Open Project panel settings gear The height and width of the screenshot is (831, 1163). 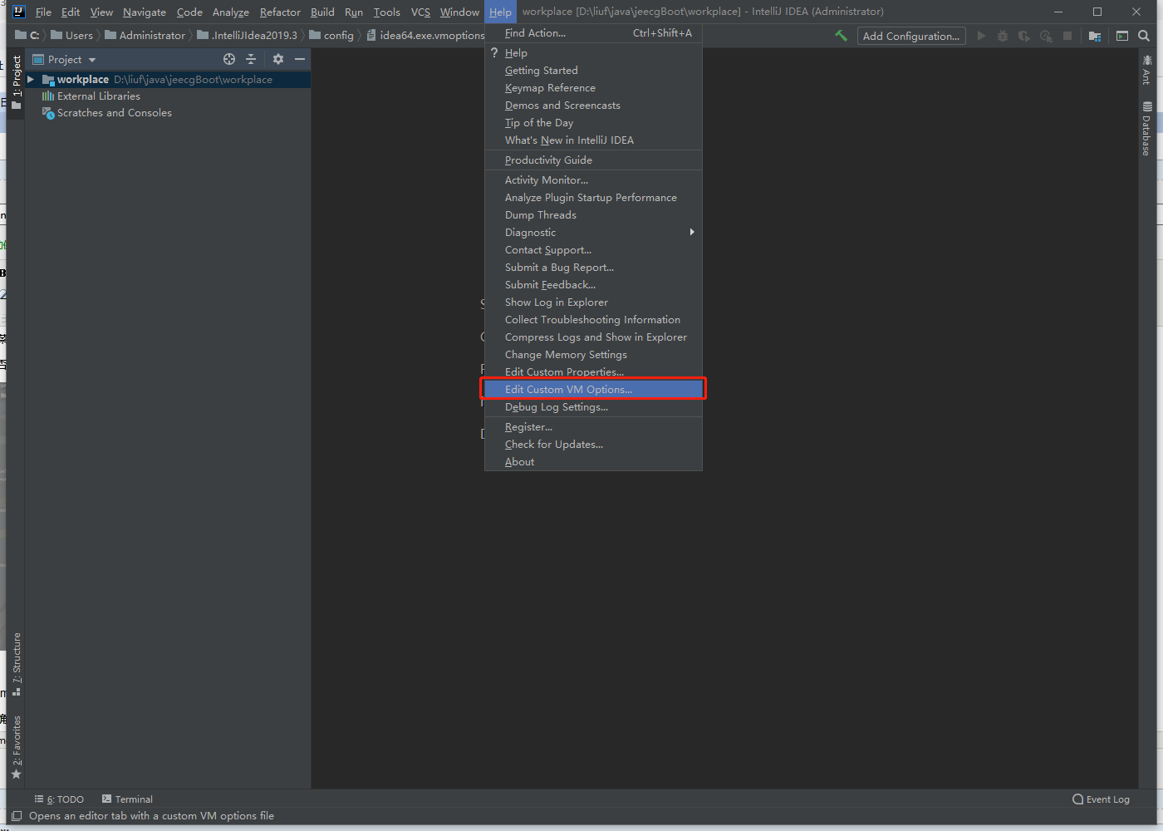tap(278, 59)
